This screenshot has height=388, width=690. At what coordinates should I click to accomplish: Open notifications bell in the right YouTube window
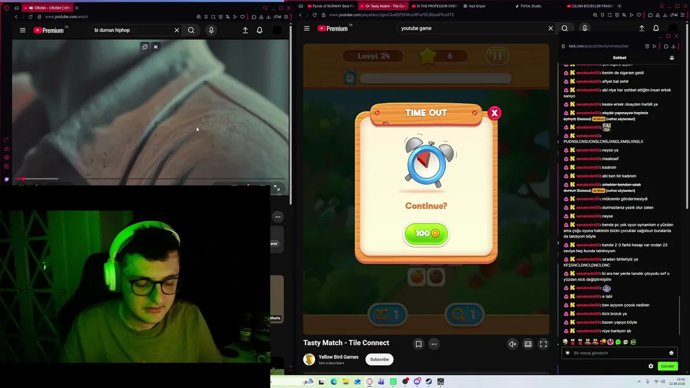(656, 29)
